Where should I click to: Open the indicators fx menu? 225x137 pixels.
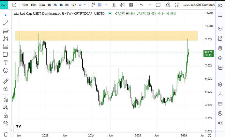114,5
